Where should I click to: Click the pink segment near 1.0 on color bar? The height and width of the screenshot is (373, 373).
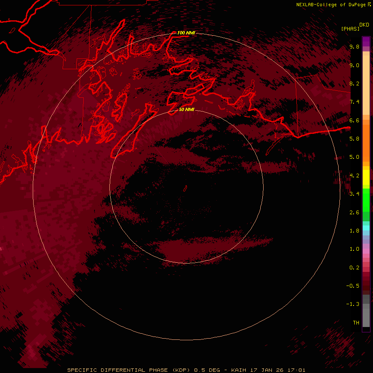(x=366, y=251)
